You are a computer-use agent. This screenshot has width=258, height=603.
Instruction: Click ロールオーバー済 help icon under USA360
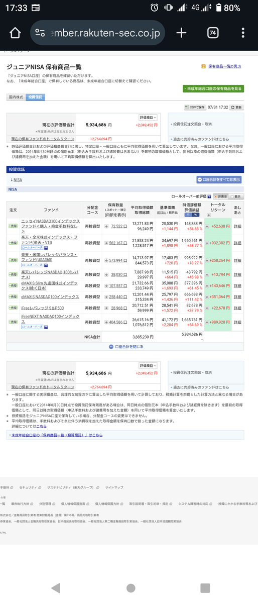46,265
